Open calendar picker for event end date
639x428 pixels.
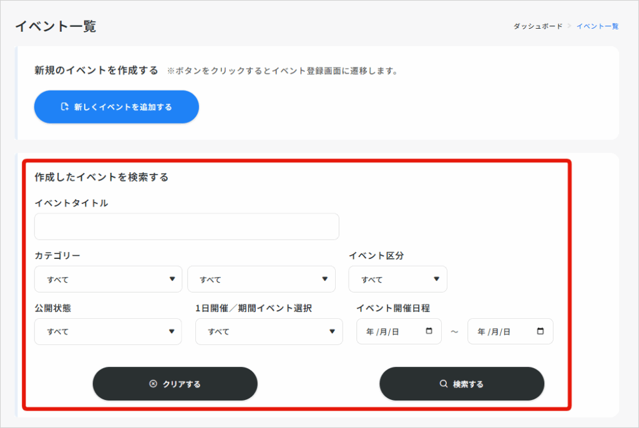point(540,331)
